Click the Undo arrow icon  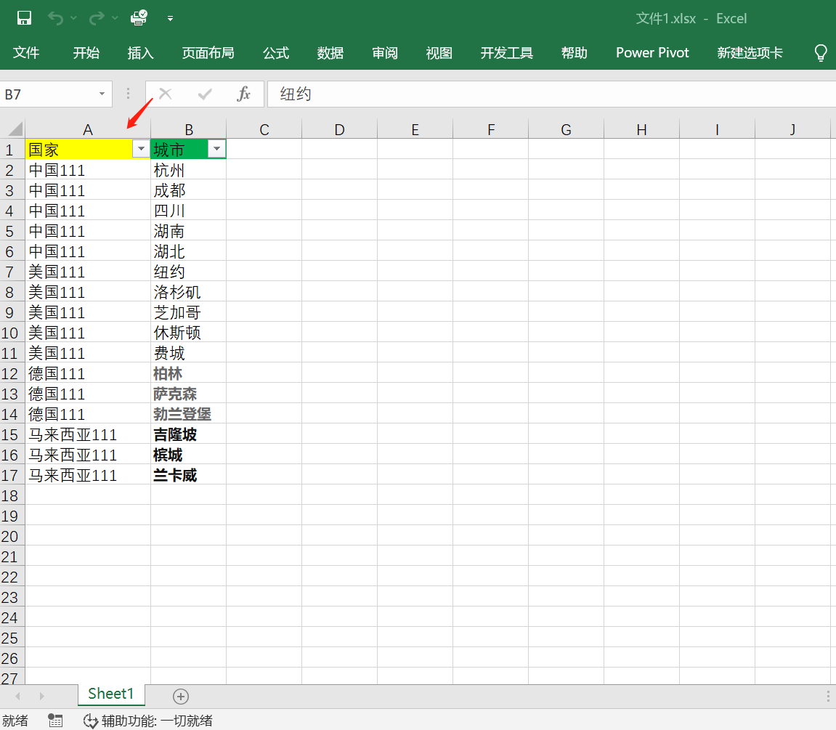56,18
